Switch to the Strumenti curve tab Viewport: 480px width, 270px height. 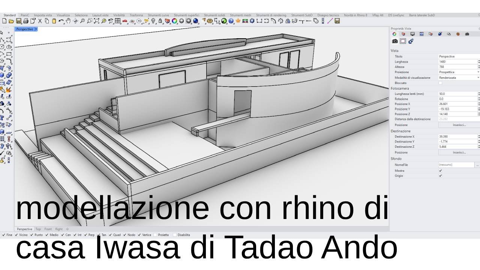pos(158,15)
